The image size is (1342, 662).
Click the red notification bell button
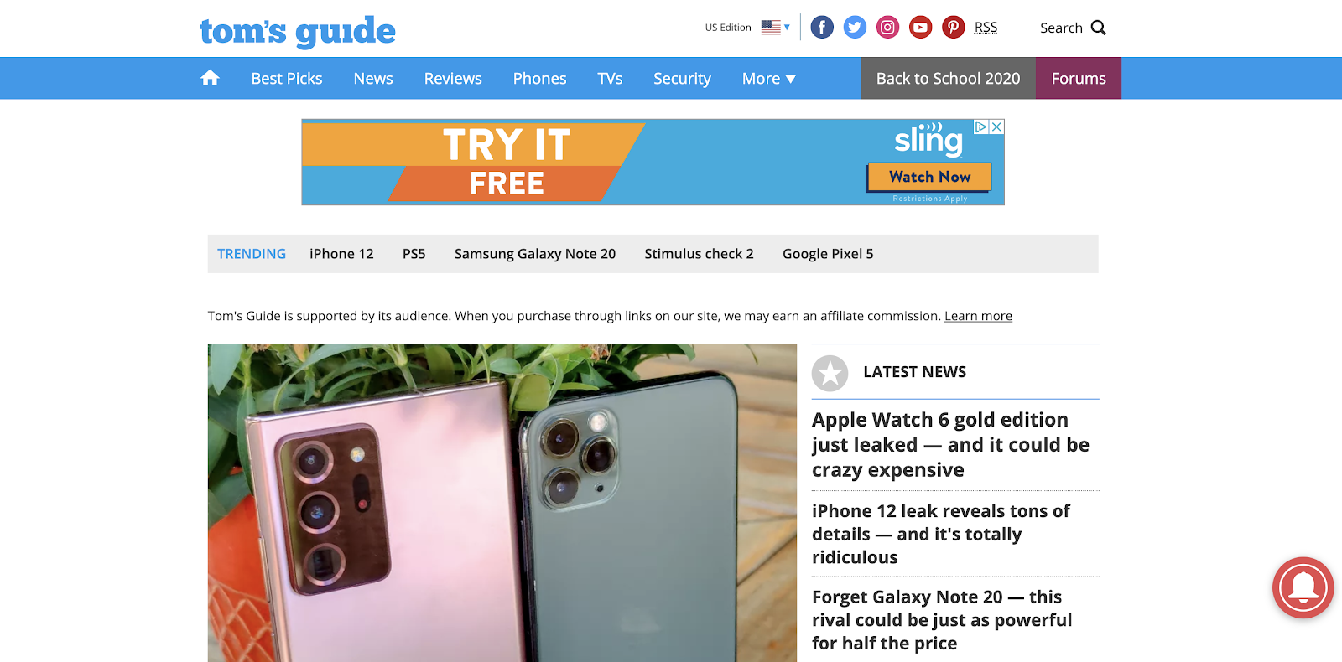[1303, 587]
